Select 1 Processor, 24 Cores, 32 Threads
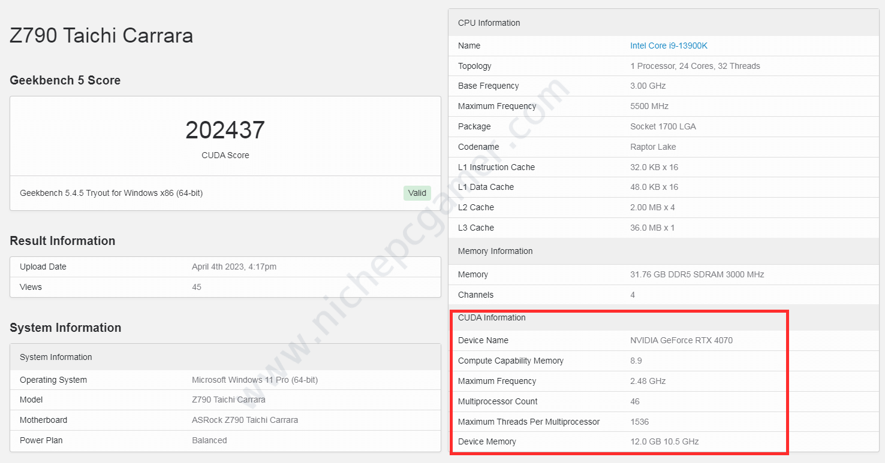The image size is (885, 463). (x=695, y=66)
